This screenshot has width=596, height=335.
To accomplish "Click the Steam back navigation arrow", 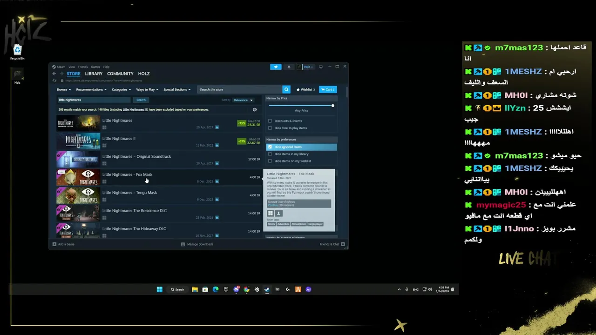I will pos(54,74).
